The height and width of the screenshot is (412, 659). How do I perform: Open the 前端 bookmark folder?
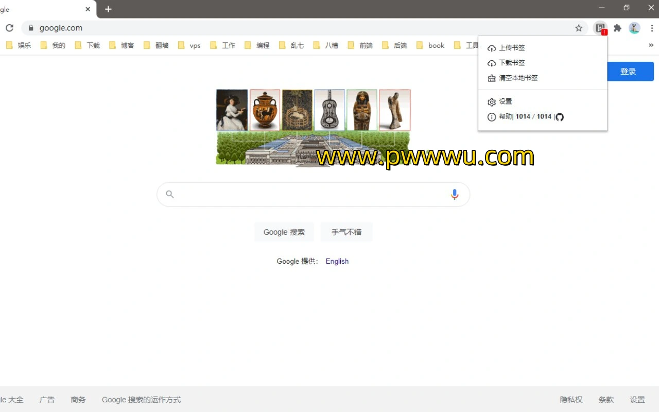coord(360,45)
